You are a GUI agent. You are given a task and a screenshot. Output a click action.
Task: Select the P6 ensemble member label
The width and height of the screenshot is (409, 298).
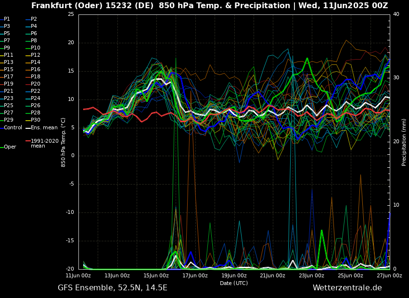click(31, 33)
